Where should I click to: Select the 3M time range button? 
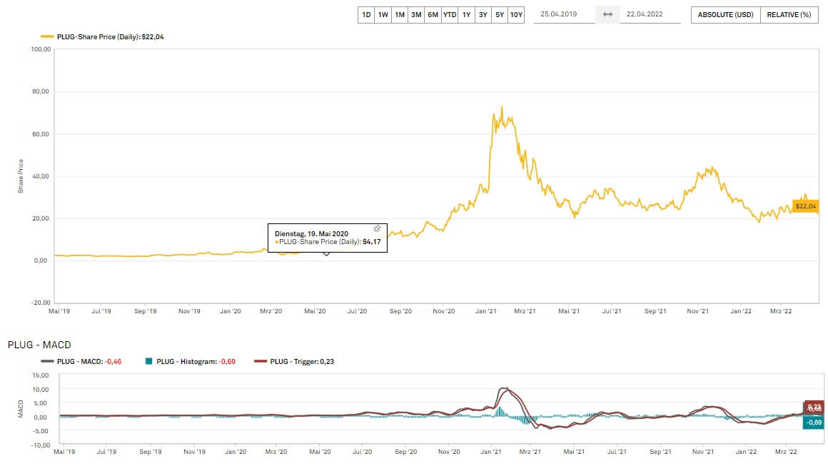click(416, 15)
